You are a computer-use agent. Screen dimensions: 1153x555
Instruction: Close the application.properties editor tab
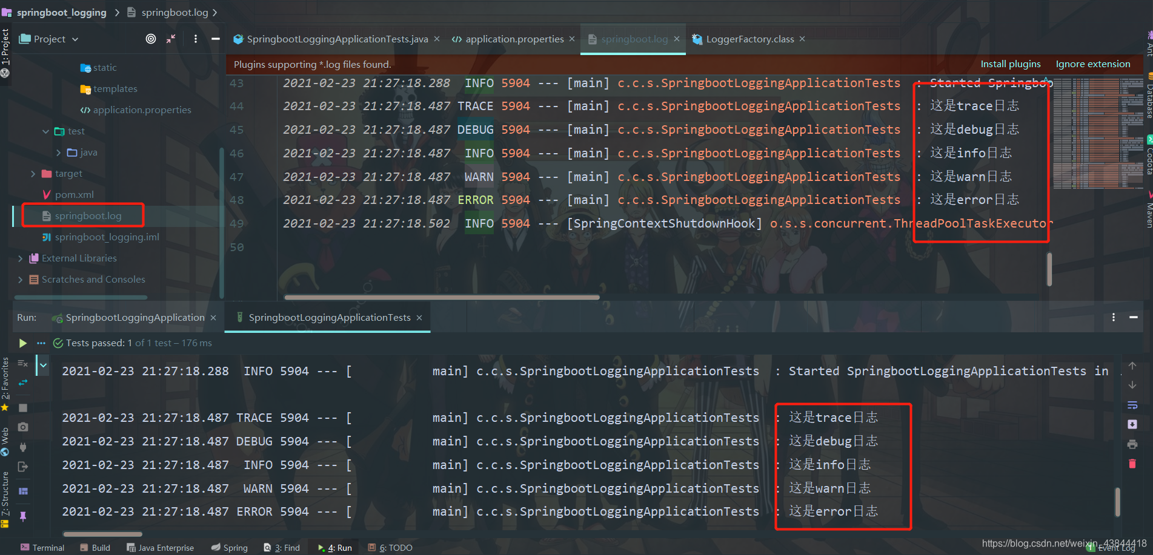pos(571,39)
